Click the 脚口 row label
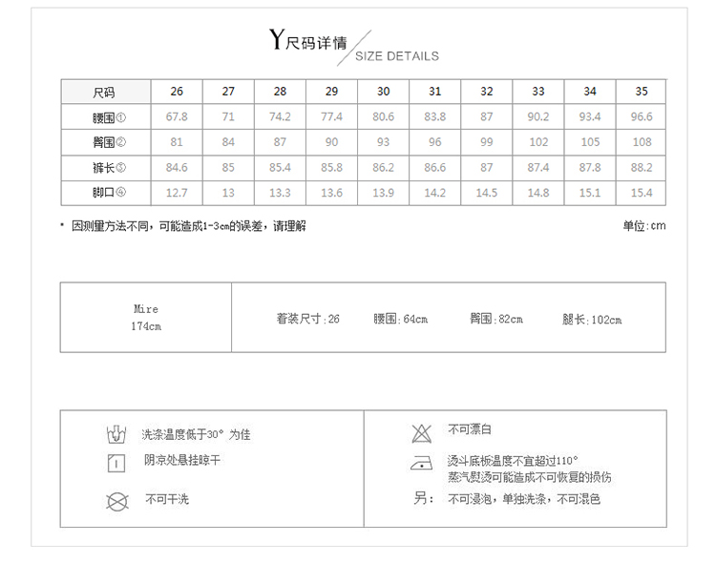The width and height of the screenshot is (716, 564). (109, 192)
